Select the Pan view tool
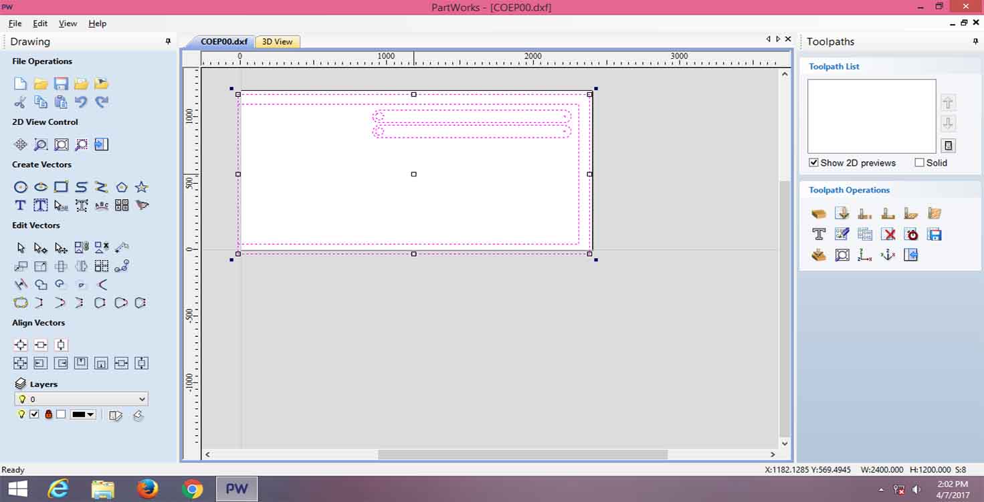Viewport: 984px width, 502px height. [21, 144]
